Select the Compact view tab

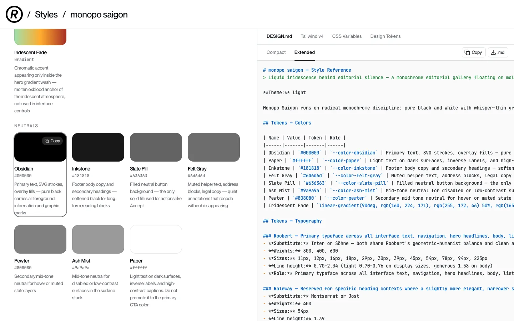[x=276, y=52]
